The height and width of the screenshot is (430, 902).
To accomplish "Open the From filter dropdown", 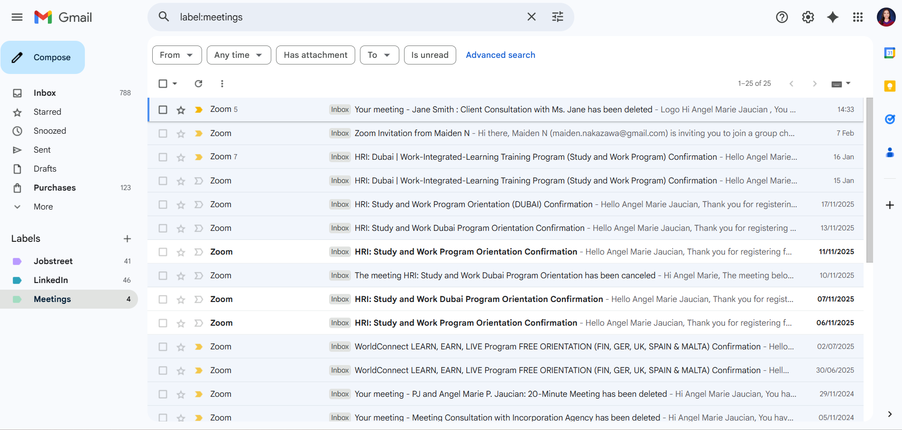I will pos(176,55).
